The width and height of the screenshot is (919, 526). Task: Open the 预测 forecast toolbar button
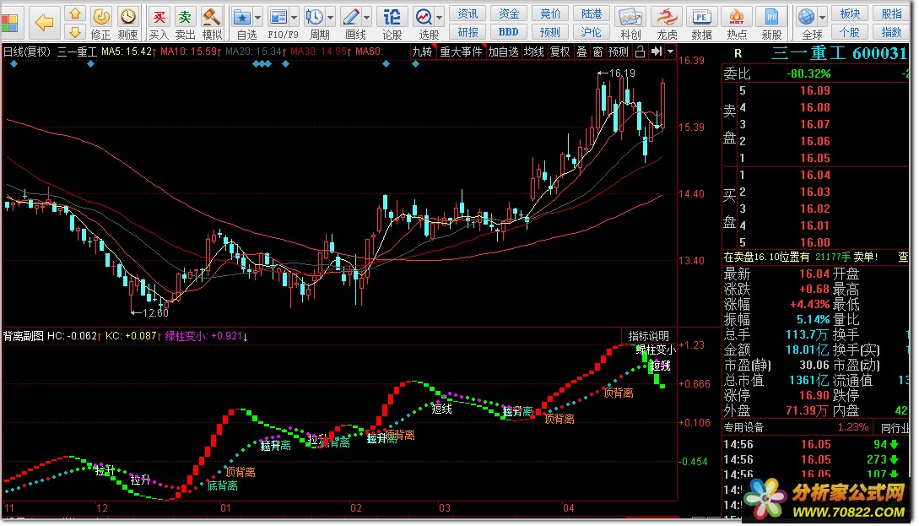click(550, 32)
